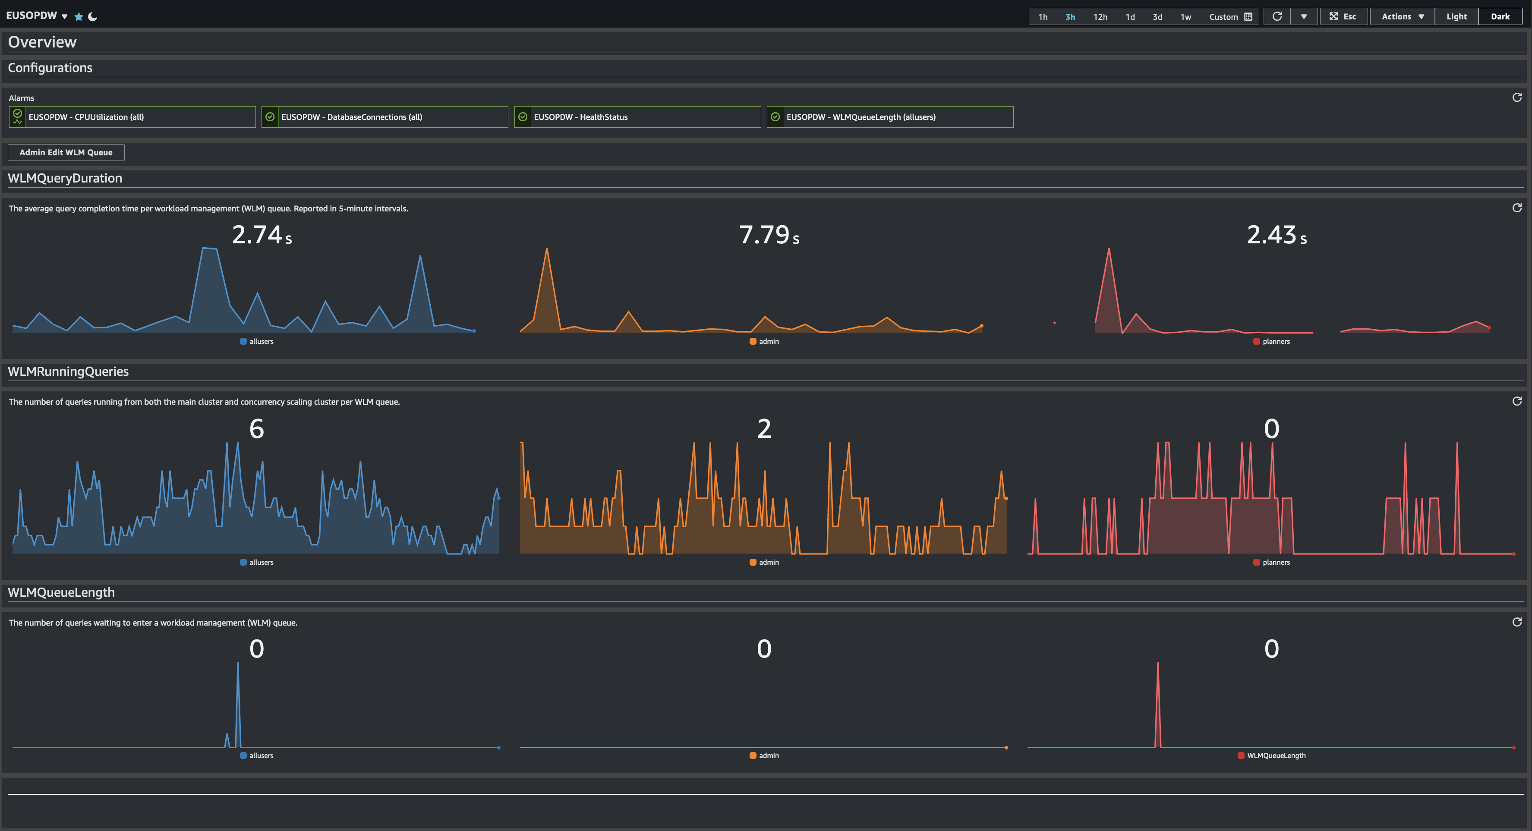Click the Overview section heading
This screenshot has width=1532, height=831.
pos(42,42)
